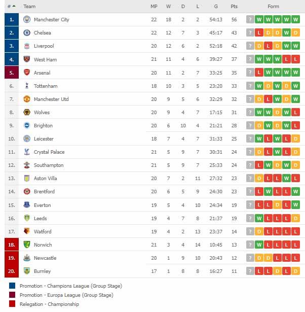Image resolution: width=305 pixels, height=312 pixels.
Task: Sort table by the # rank column
Action: click(x=11, y=7)
